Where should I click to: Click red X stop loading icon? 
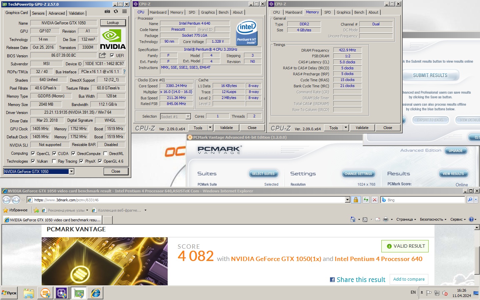pos(375,200)
